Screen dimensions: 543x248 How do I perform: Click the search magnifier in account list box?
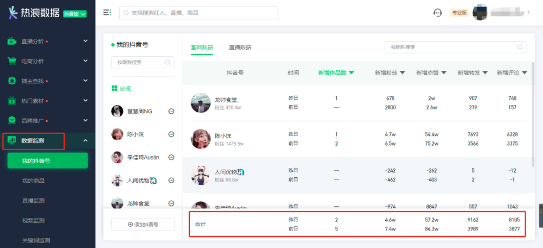pos(167,62)
